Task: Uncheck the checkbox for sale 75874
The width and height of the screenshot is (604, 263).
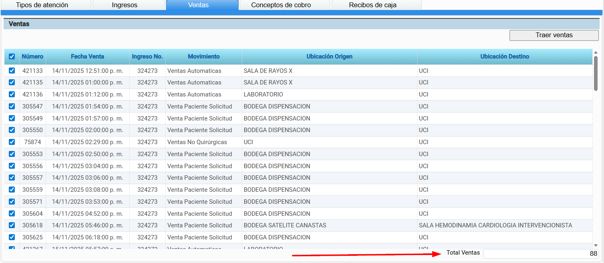Action: (12, 142)
